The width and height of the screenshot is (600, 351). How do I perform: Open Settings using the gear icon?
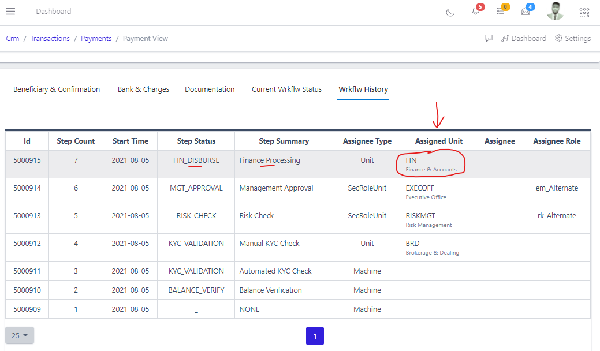tap(572, 38)
